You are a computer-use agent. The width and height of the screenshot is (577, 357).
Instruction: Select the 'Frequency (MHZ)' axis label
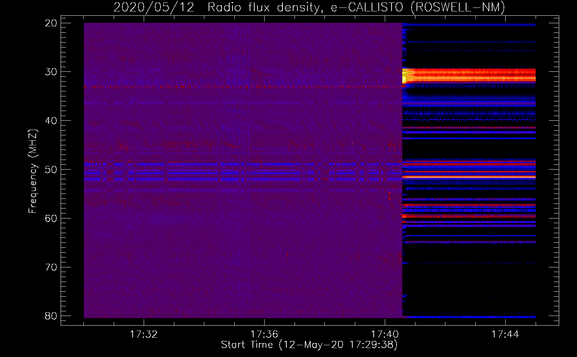coord(33,171)
